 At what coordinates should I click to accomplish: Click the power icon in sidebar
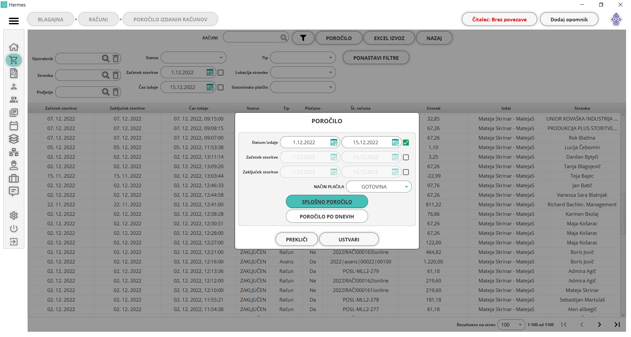(14, 229)
